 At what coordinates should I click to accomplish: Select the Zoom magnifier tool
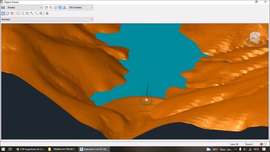pyautogui.click(x=51, y=8)
